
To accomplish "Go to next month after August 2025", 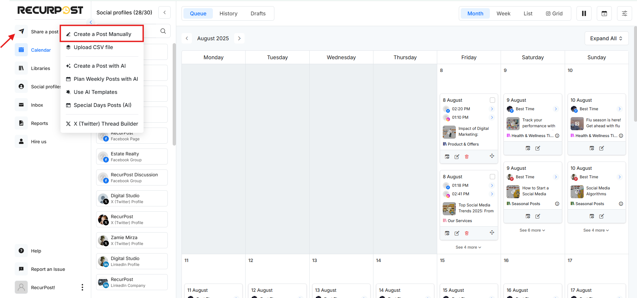I will (x=239, y=38).
